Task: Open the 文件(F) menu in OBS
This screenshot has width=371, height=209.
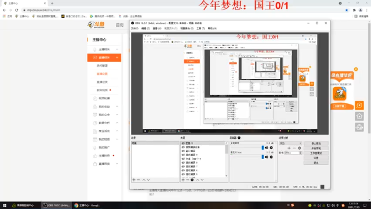Action: point(134,28)
